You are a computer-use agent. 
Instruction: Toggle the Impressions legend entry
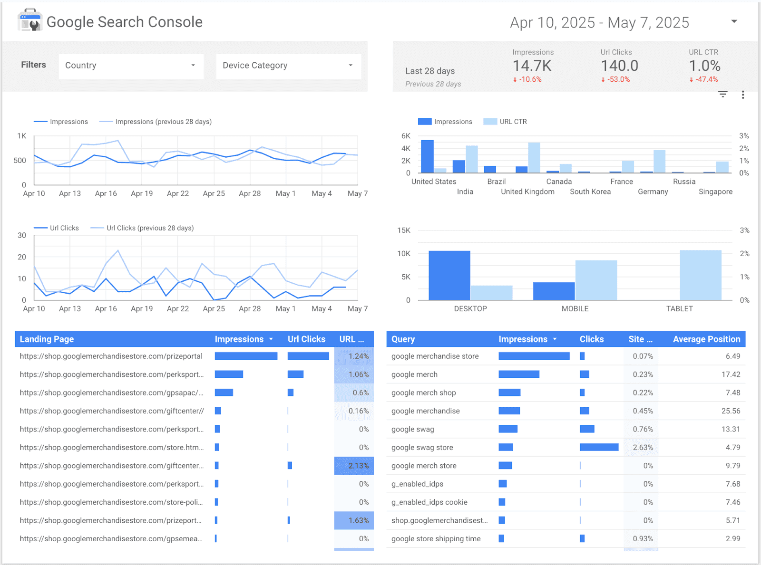(61, 122)
